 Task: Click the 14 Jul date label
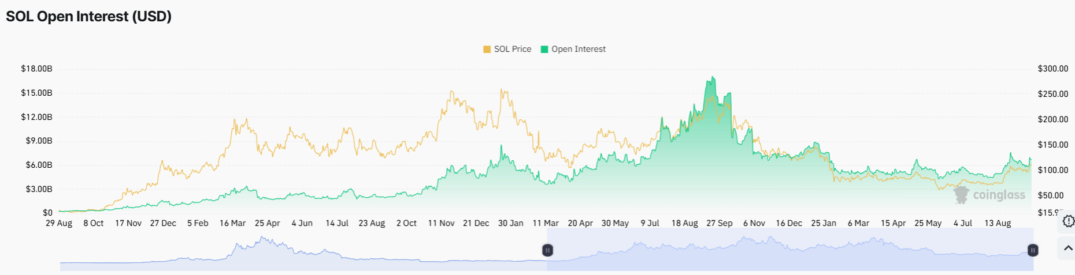(x=337, y=223)
